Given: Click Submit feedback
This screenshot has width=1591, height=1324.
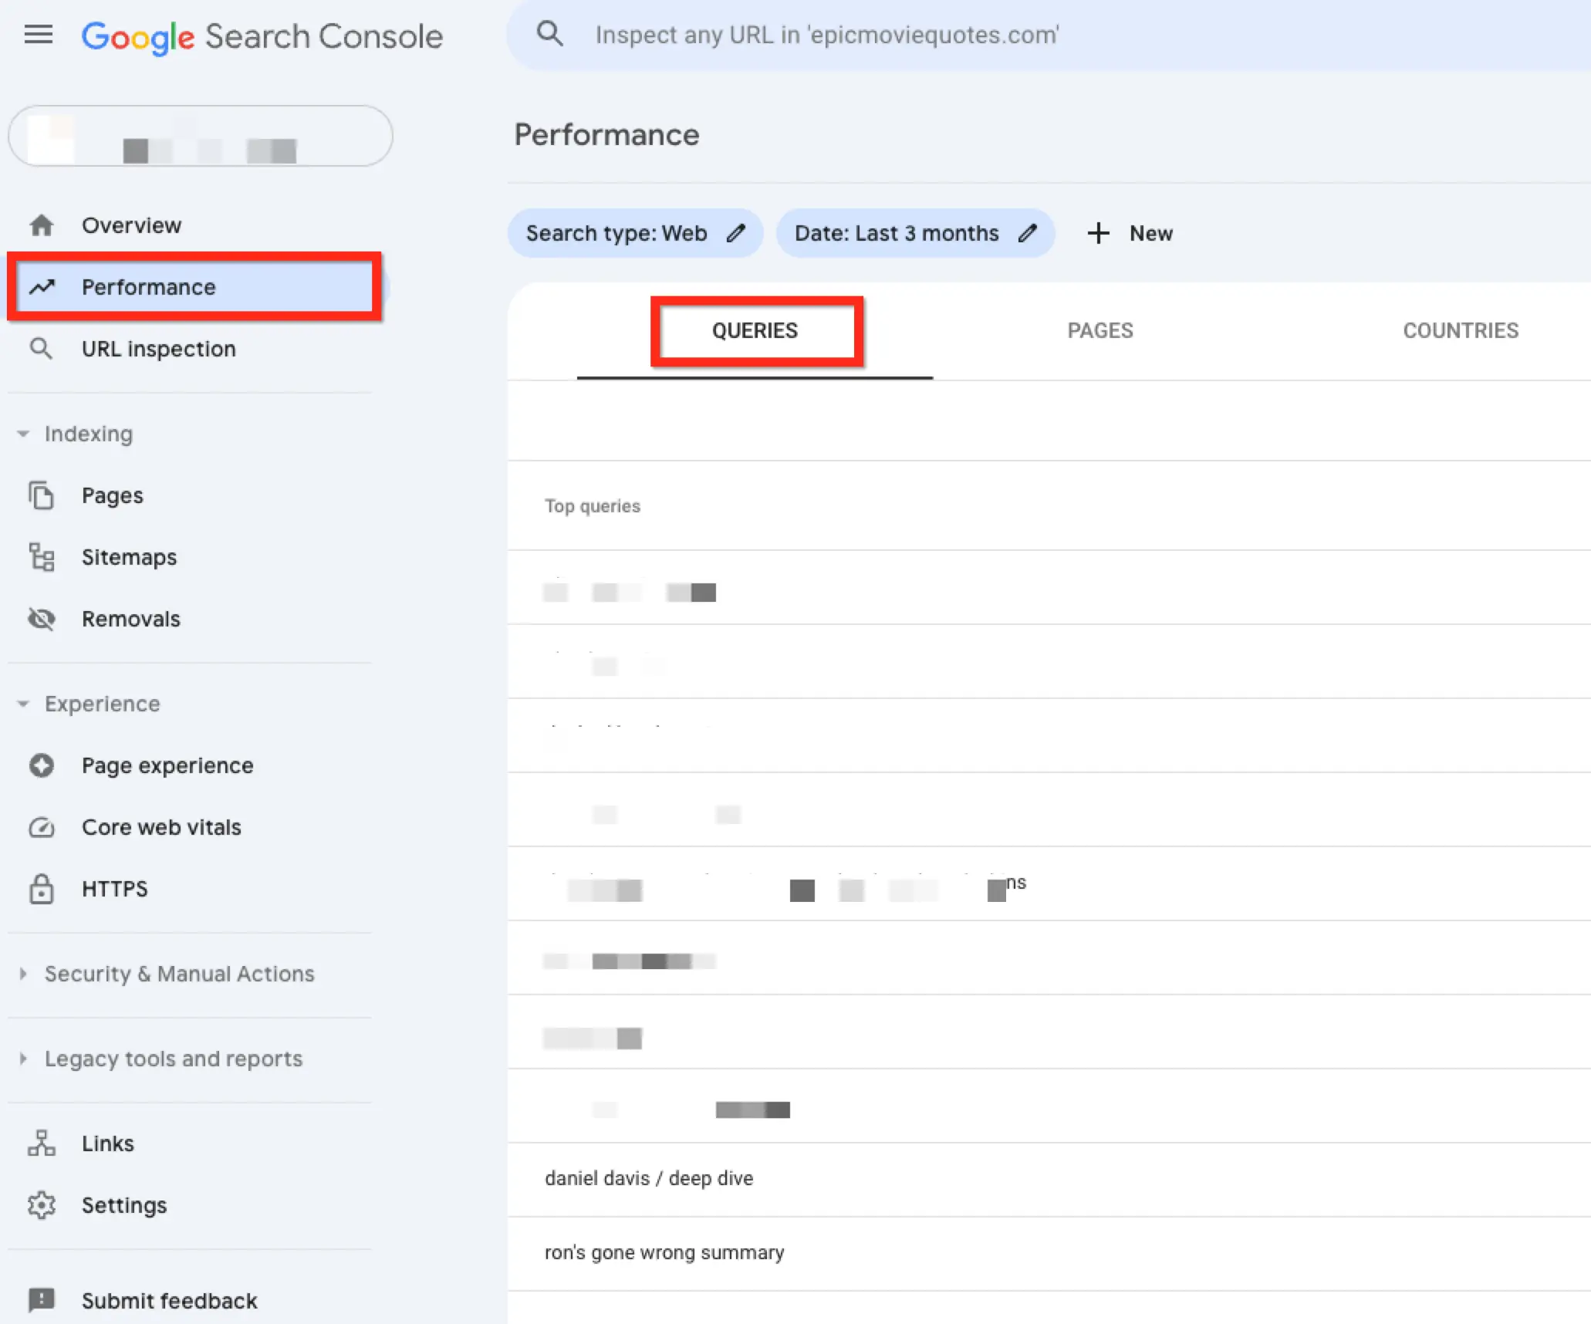Looking at the screenshot, I should (169, 1301).
